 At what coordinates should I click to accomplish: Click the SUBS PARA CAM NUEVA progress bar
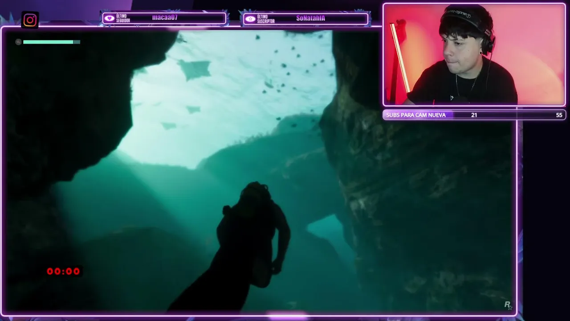(x=474, y=115)
